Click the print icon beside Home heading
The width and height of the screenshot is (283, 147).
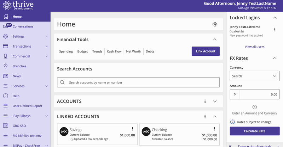[214, 24]
